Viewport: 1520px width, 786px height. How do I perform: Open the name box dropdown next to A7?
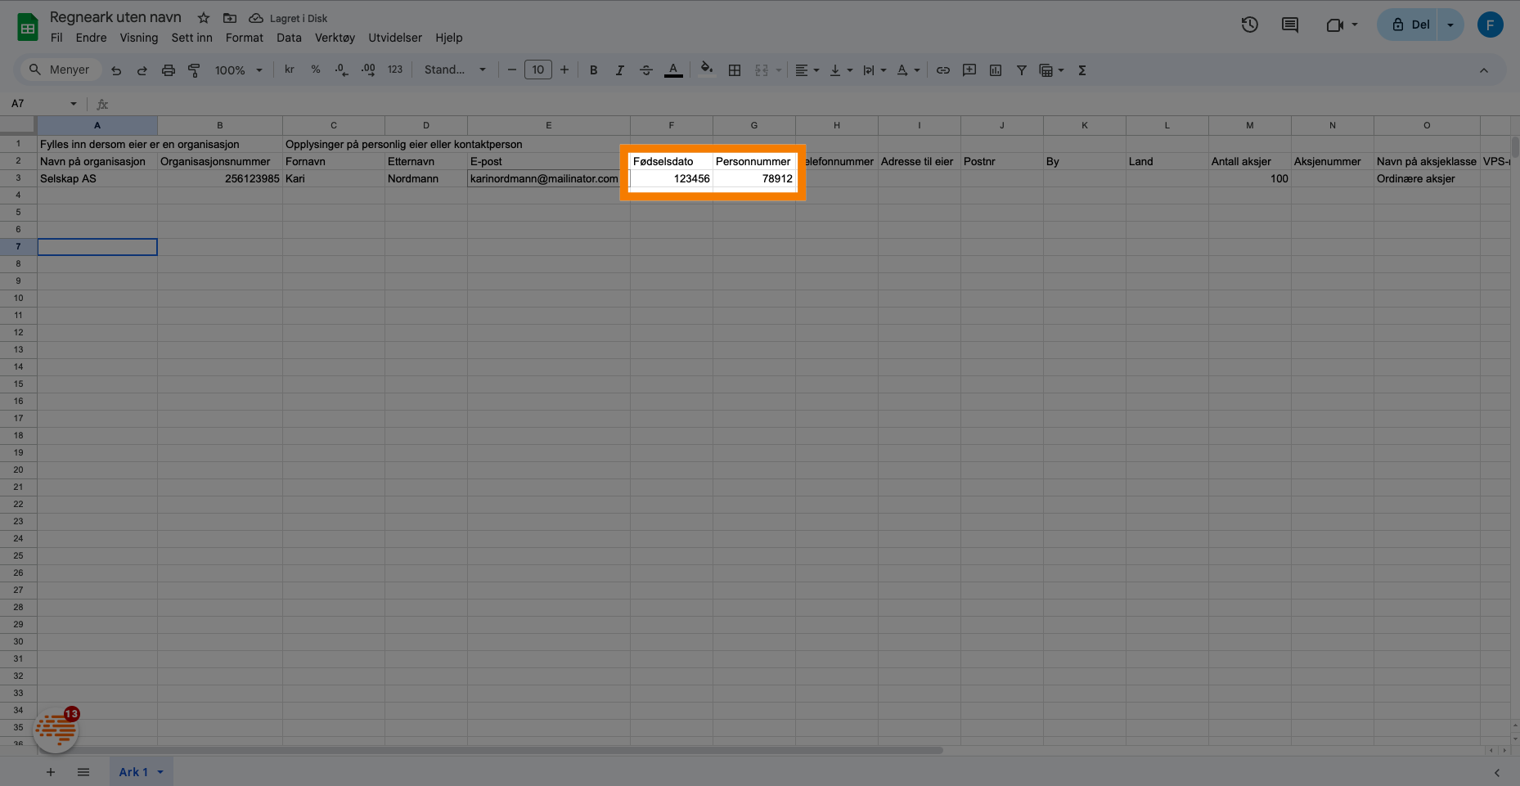[x=74, y=104]
